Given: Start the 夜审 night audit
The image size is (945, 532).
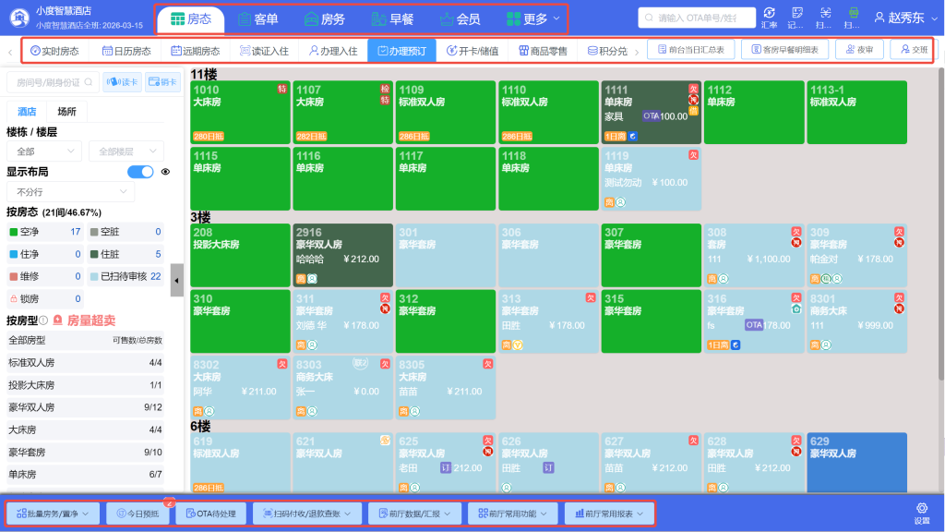Looking at the screenshot, I should tap(858, 50).
